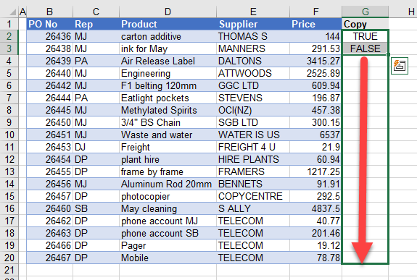Click the carton additive cell

click(168, 36)
